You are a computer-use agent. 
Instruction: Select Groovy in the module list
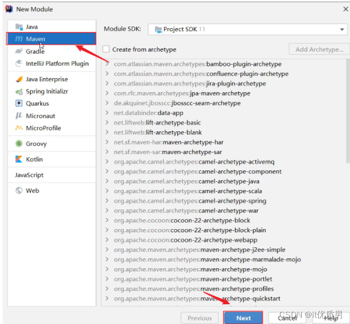coord(52,144)
